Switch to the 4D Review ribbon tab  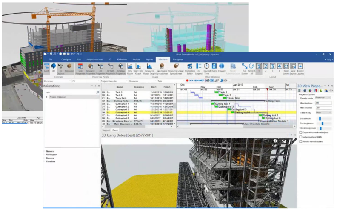123,60
